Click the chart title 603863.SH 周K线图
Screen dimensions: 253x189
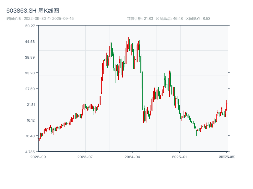[33, 11]
